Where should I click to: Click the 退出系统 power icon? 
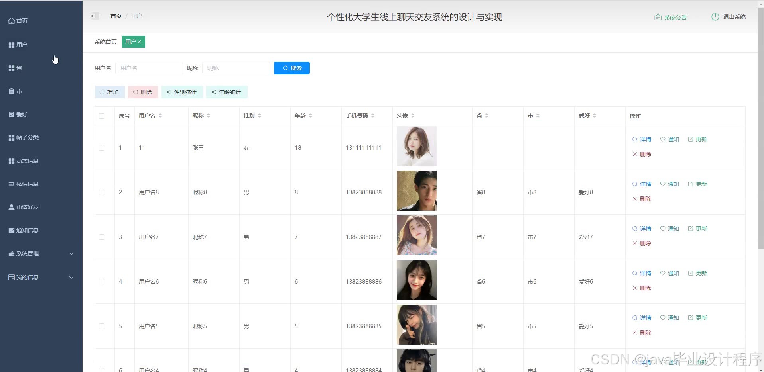click(x=715, y=17)
